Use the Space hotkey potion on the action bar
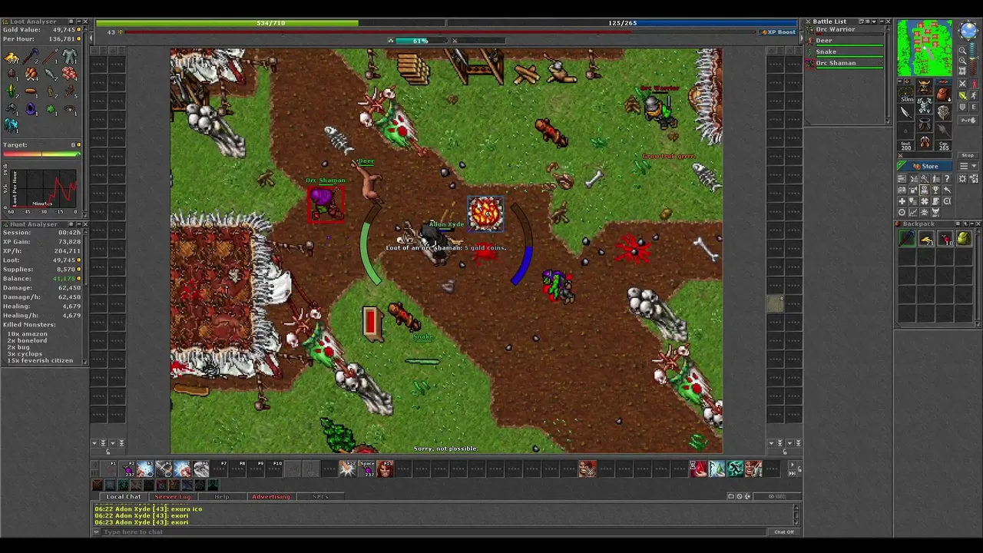The image size is (983, 553). click(x=367, y=469)
